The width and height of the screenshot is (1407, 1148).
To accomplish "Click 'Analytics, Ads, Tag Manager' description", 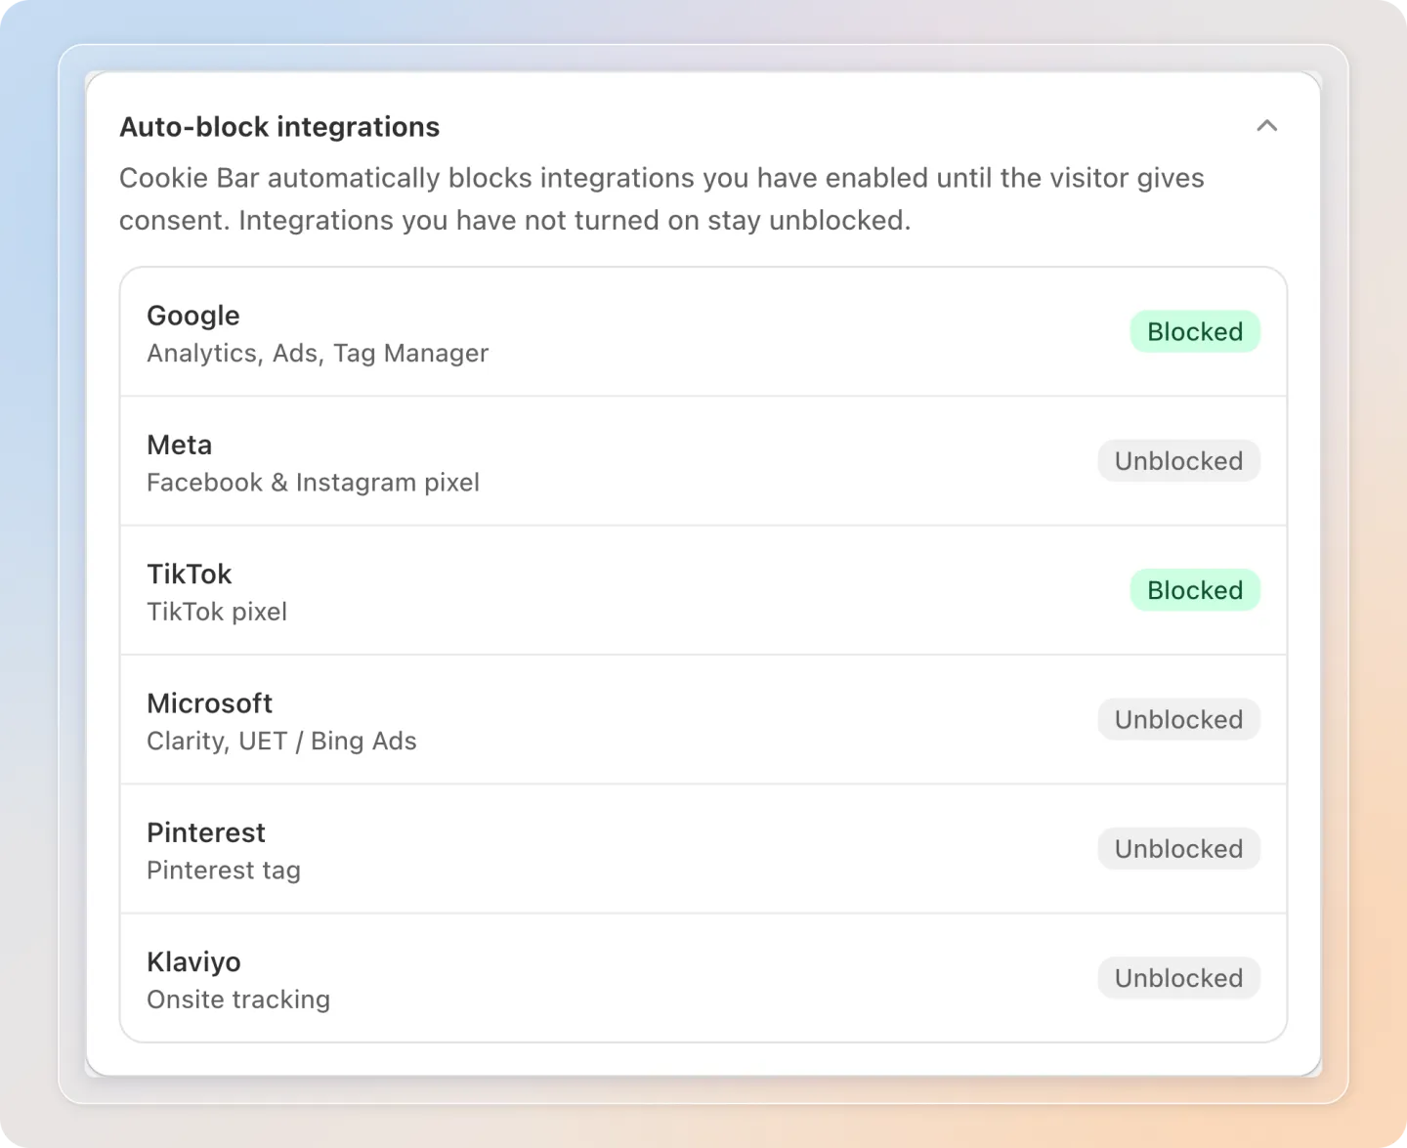I will pyautogui.click(x=318, y=354).
